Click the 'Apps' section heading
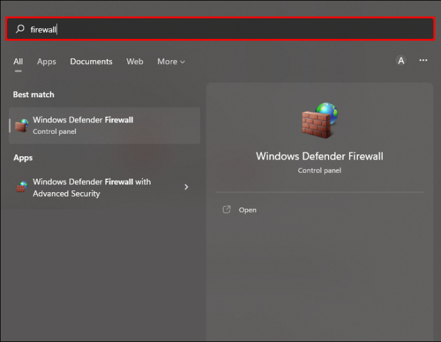 (23, 158)
